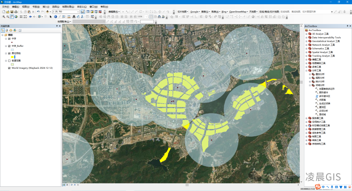The image size is (352, 191).
Task: Click the Save icon on the standard toolbar
Action: pyautogui.click(x=12, y=12)
